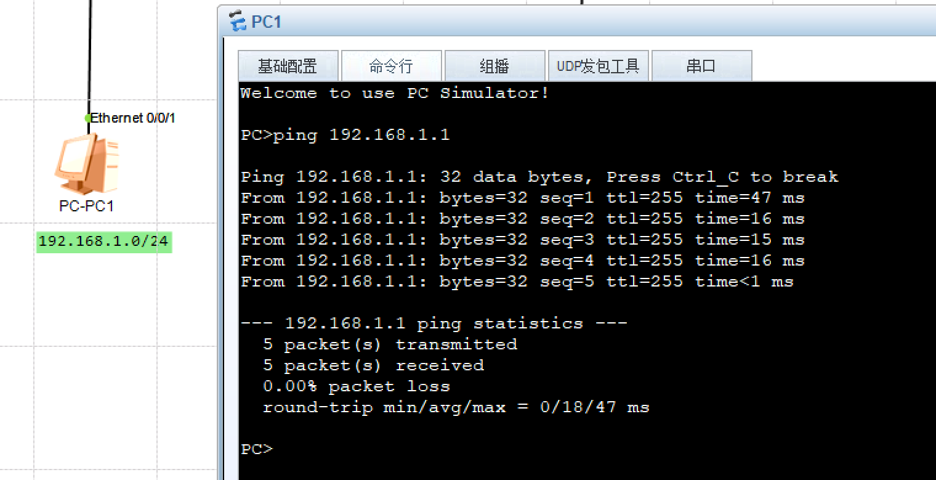Click the round-trip min/avg/max result line
The height and width of the screenshot is (480, 936).
[x=456, y=407]
